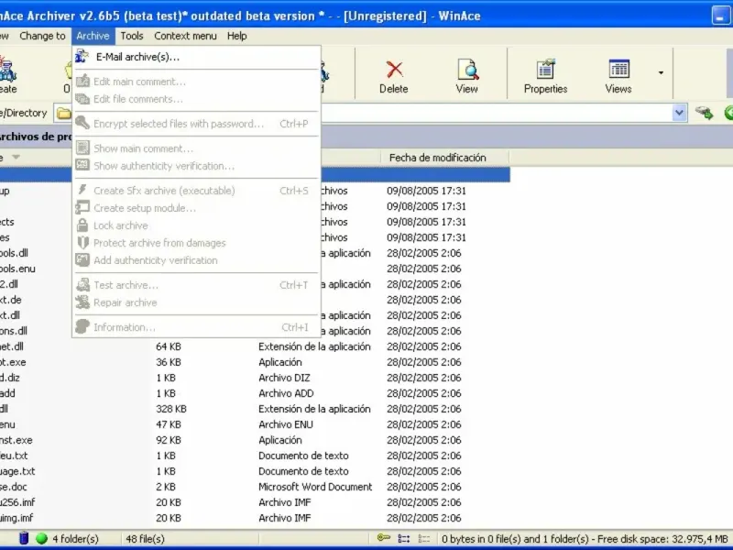733x550 pixels.
Task: Click the E-Mail archive menu icon
Action: pos(82,57)
